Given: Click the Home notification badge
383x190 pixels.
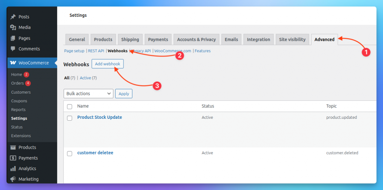Looking at the screenshot, I should point(27,75).
